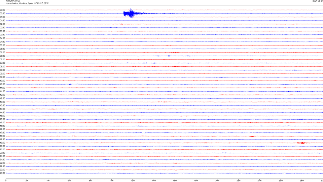Click the 12m tick label on the time axis

click(133, 181)
